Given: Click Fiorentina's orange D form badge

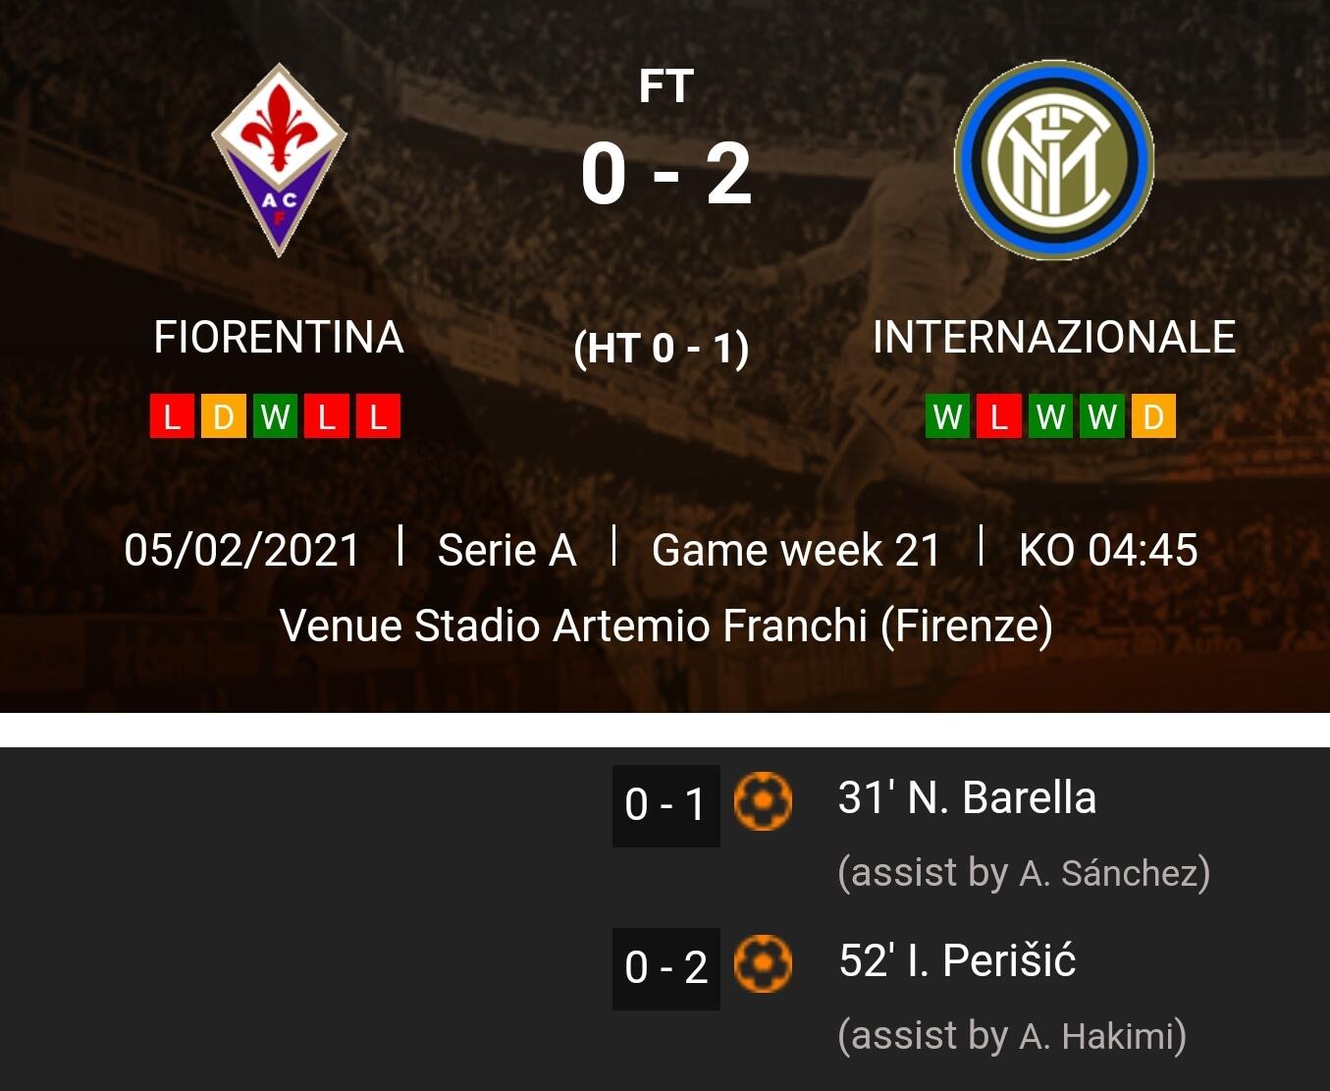Looking at the screenshot, I should point(224,416).
